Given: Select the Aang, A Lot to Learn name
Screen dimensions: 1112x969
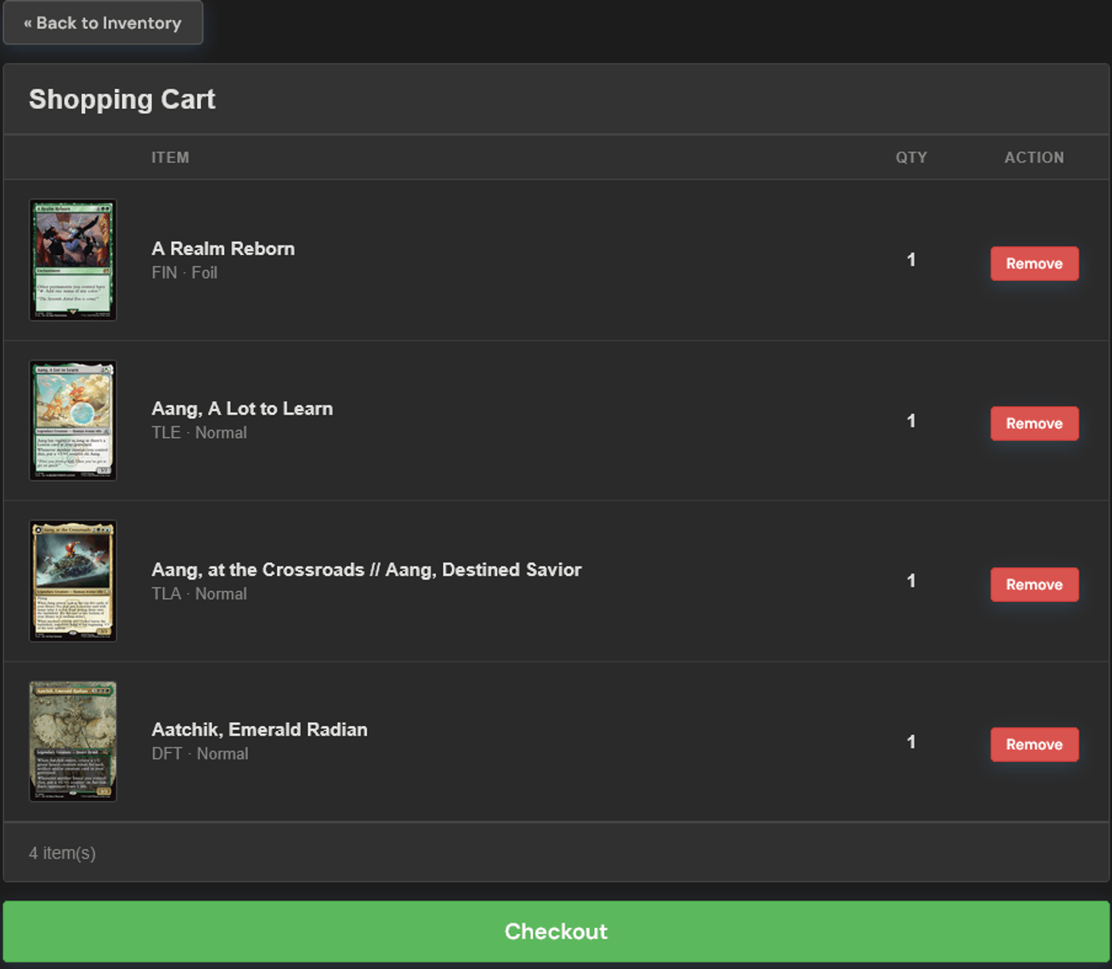Looking at the screenshot, I should [x=242, y=409].
